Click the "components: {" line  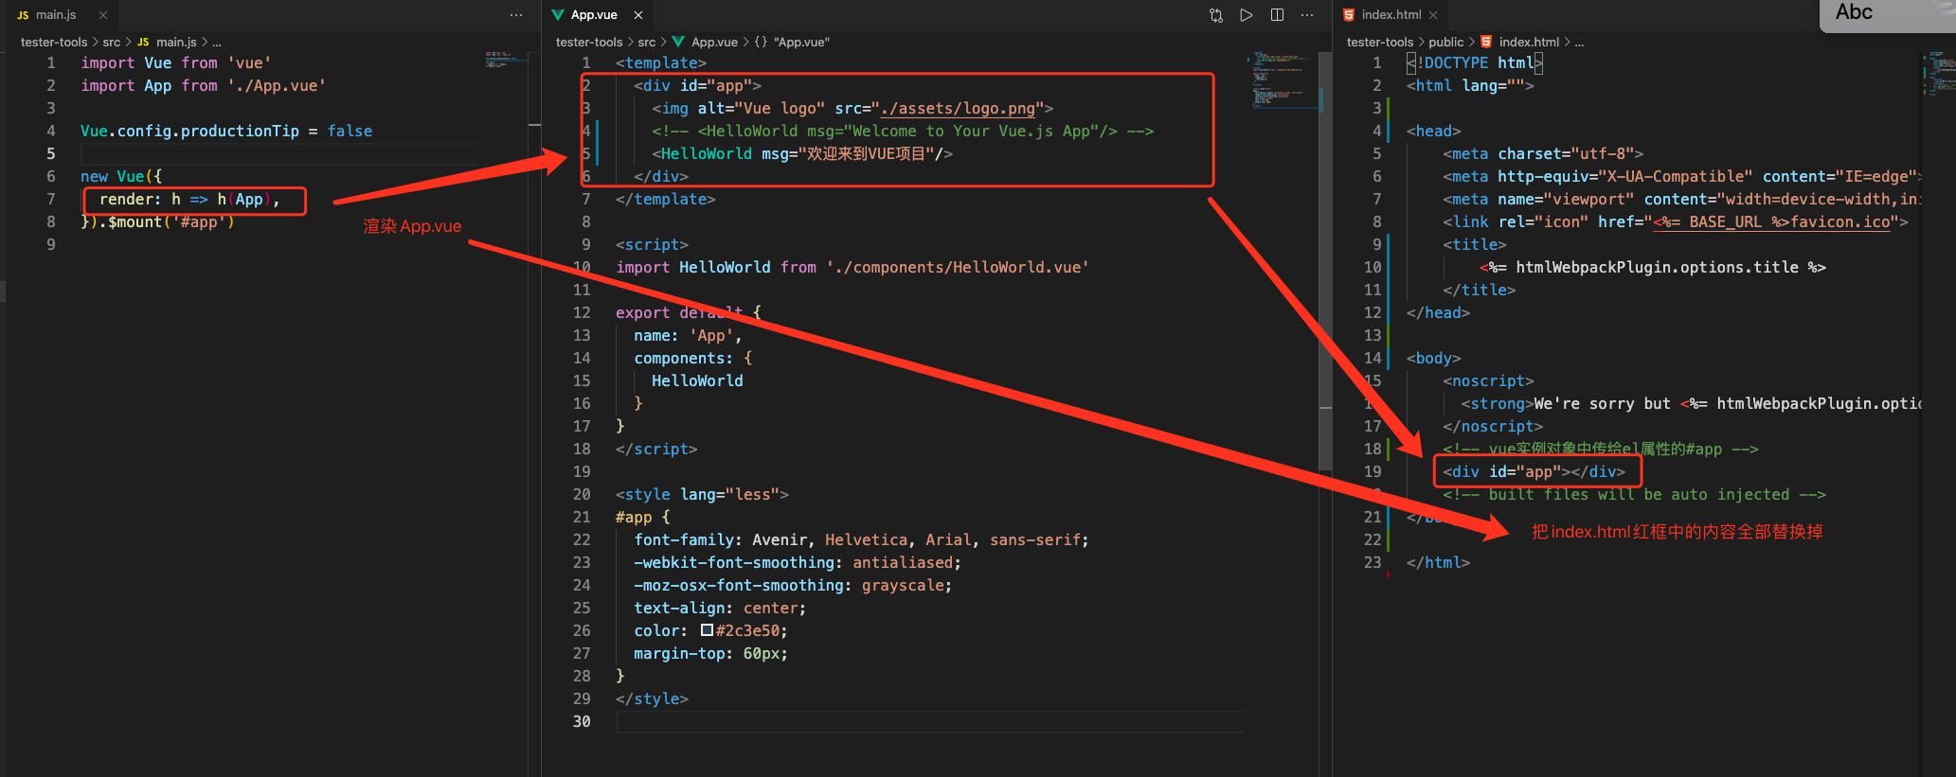(x=693, y=358)
